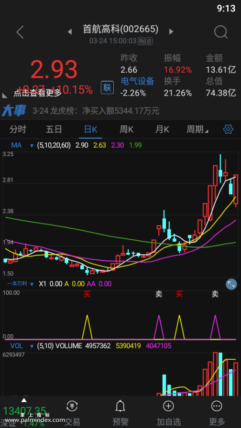Switch to the 分时 tab
This screenshot has width=241, height=428.
click(18, 129)
